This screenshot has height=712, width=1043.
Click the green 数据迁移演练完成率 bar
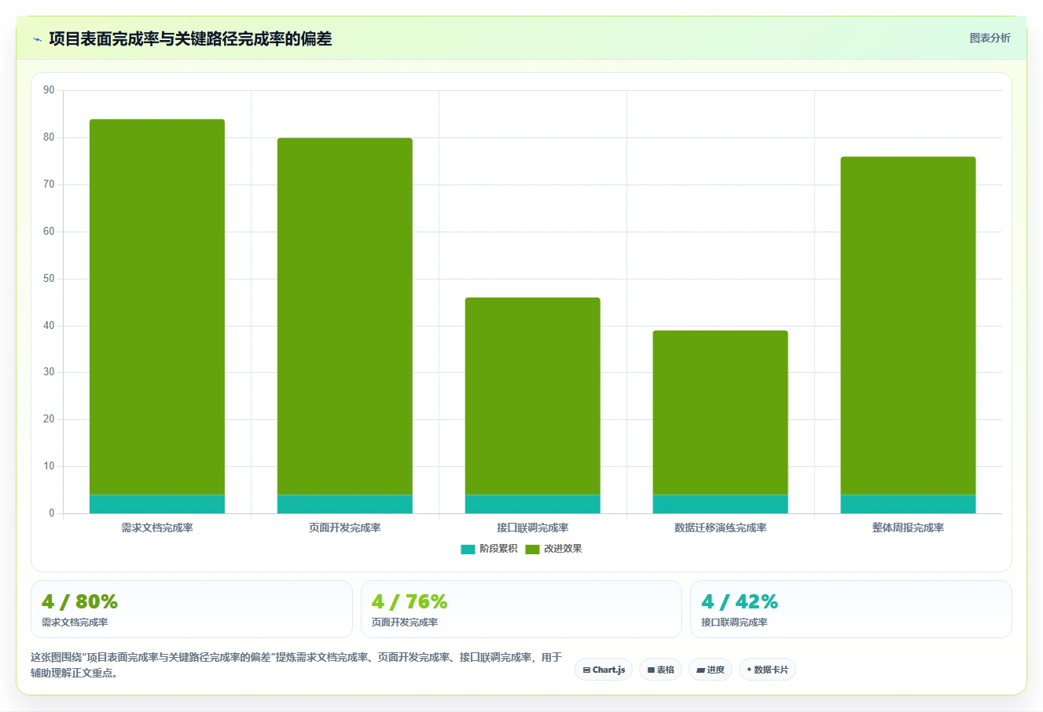click(x=721, y=413)
